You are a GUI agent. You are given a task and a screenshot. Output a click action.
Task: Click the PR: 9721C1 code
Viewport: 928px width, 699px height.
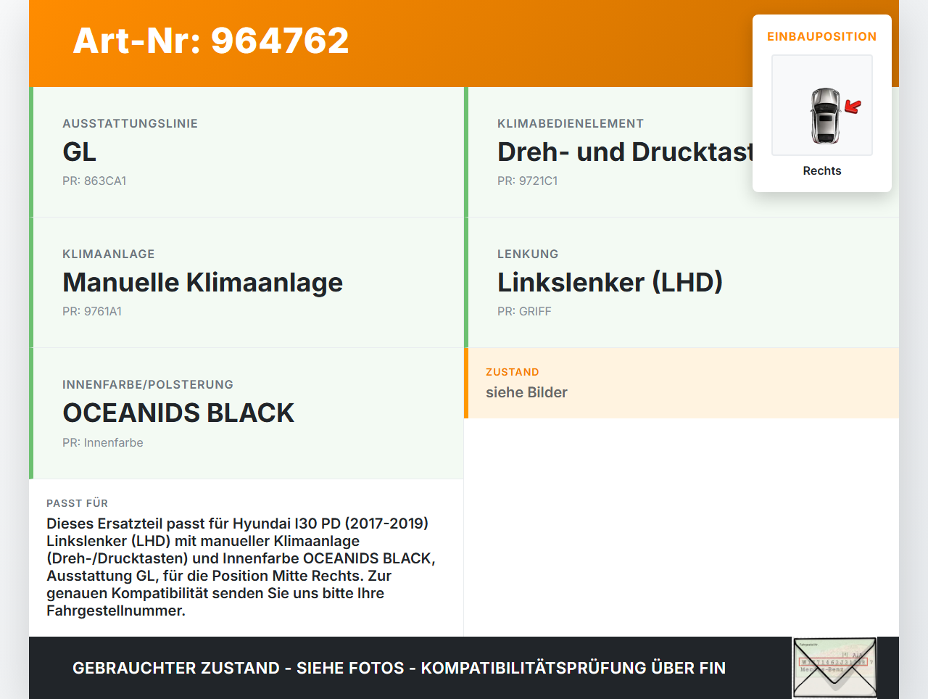pos(527,181)
